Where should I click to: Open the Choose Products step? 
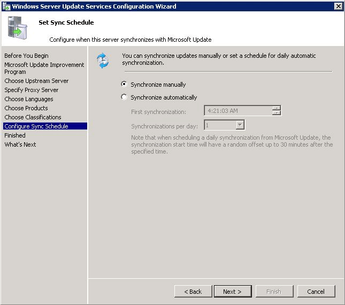click(26, 108)
